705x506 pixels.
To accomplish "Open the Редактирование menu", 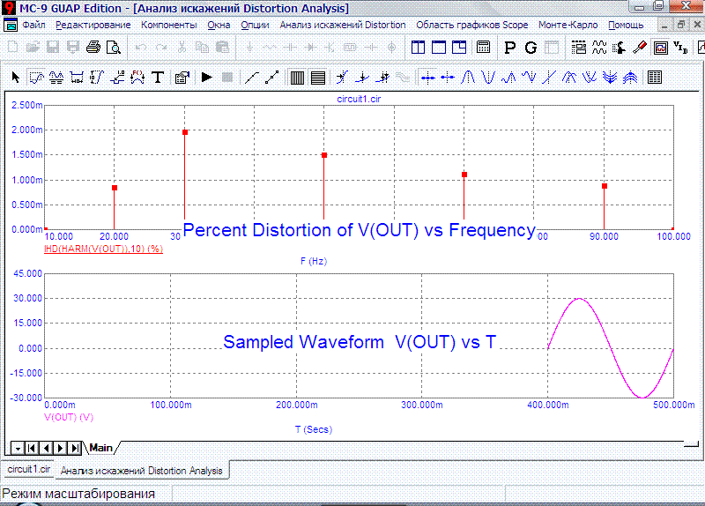I will point(93,25).
